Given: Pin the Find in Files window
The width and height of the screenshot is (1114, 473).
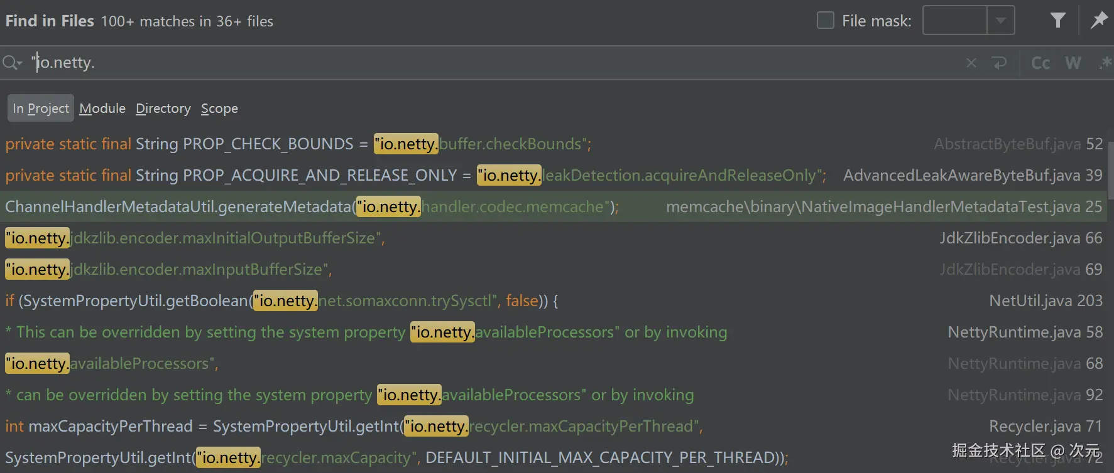Looking at the screenshot, I should [1099, 21].
